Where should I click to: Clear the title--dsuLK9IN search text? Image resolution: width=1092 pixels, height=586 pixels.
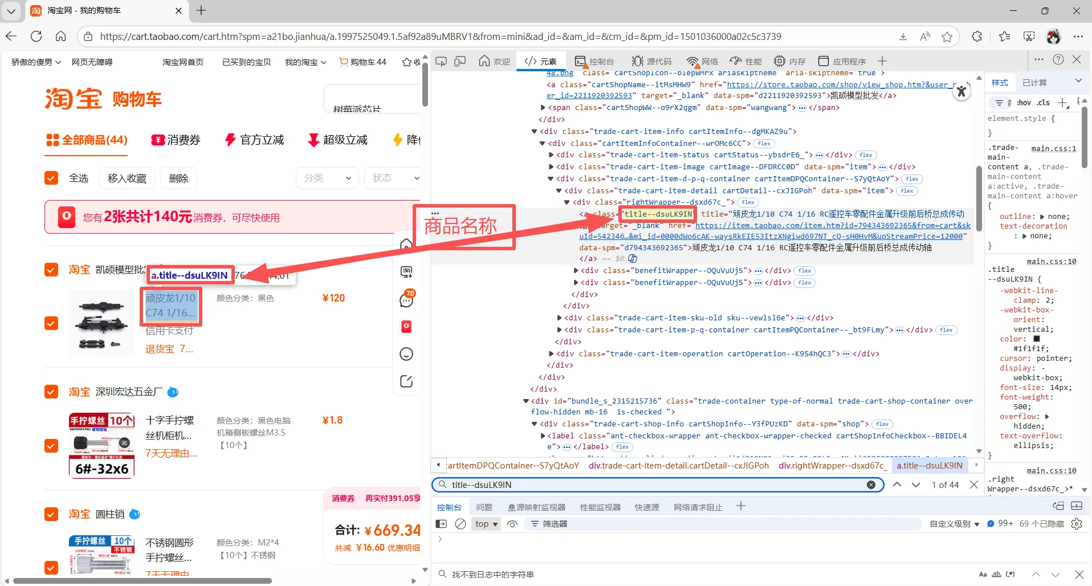click(x=871, y=485)
